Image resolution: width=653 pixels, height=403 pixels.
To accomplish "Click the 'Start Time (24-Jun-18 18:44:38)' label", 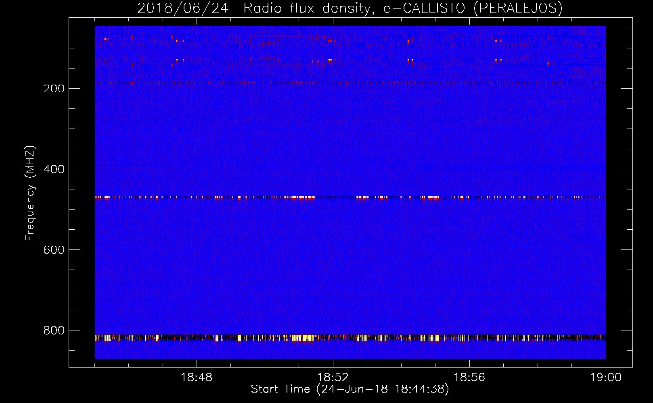I will [x=350, y=389].
